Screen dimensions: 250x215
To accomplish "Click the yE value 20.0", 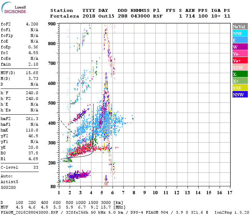I will [x=33, y=147].
